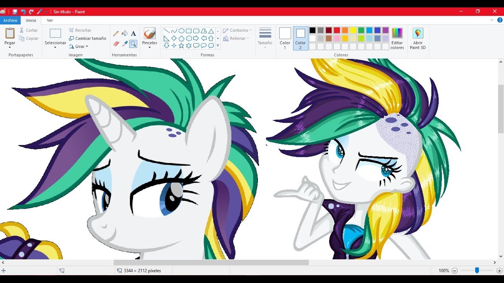Pick the yellow color swatch
The image size is (504, 283).
pyautogui.click(x=353, y=30)
